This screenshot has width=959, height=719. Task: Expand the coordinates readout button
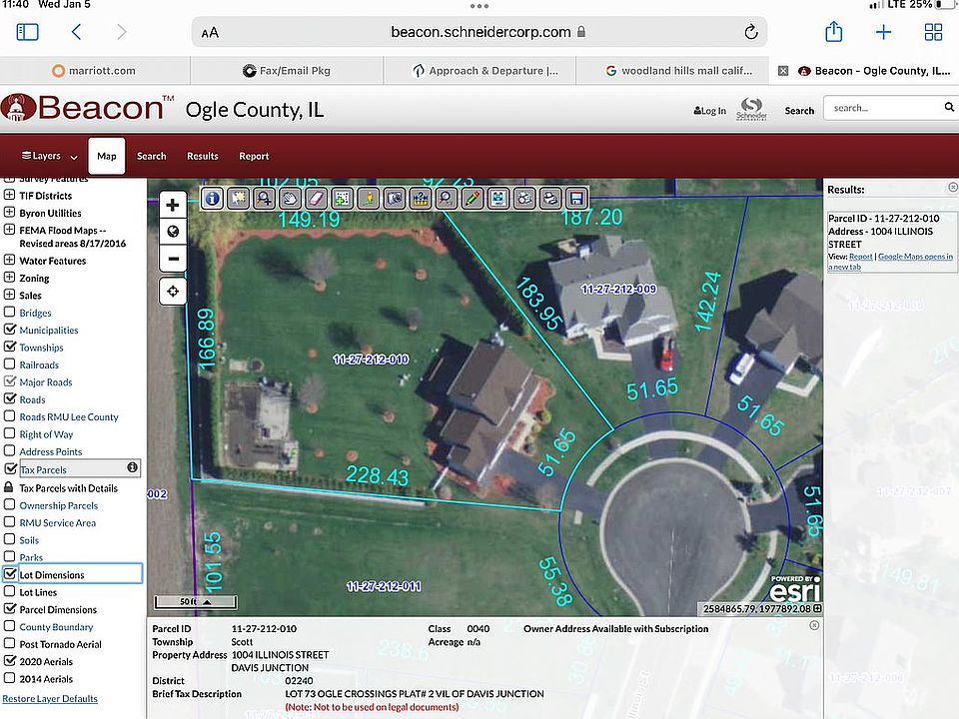click(x=817, y=608)
